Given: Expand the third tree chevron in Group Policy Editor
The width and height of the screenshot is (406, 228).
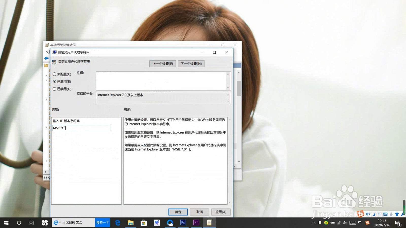Looking at the screenshot, I should pos(46,99).
